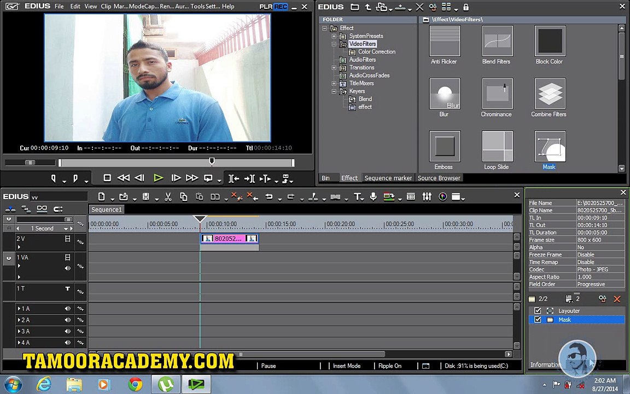Set the In point marker

(x=54, y=178)
